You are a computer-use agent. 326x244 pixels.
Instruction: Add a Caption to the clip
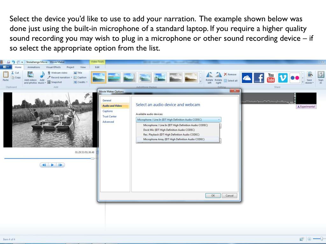(80, 78)
